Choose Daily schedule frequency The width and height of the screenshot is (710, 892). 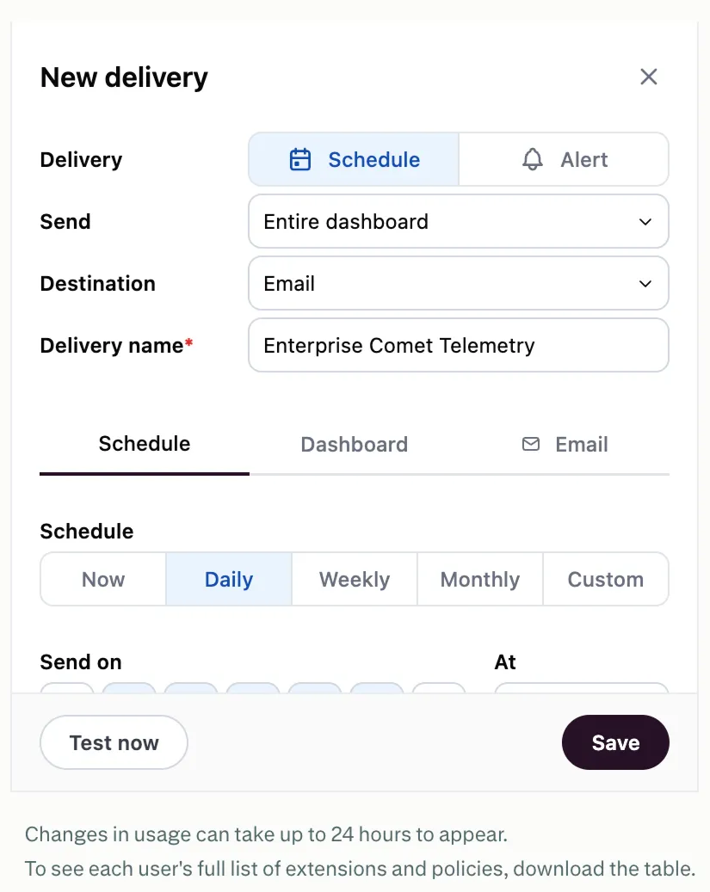pos(229,579)
